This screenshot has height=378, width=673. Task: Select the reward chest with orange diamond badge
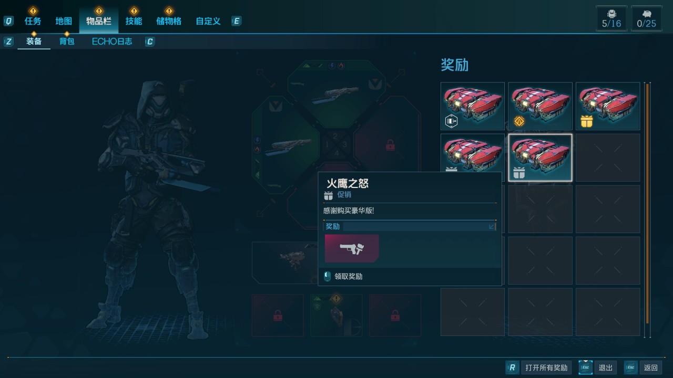(540, 106)
